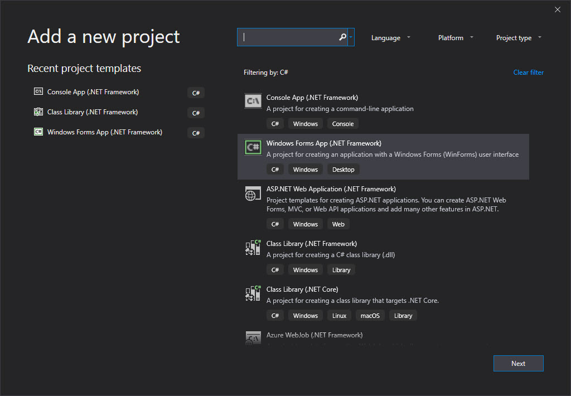Choose Console App (.NET Framework) title in the results list
Viewport: 571px width, 396px height.
[312, 98]
